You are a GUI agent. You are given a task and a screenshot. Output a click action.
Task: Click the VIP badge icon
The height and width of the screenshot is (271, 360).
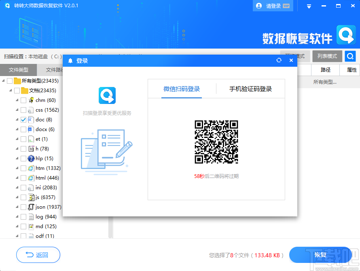pyautogui.click(x=286, y=6)
